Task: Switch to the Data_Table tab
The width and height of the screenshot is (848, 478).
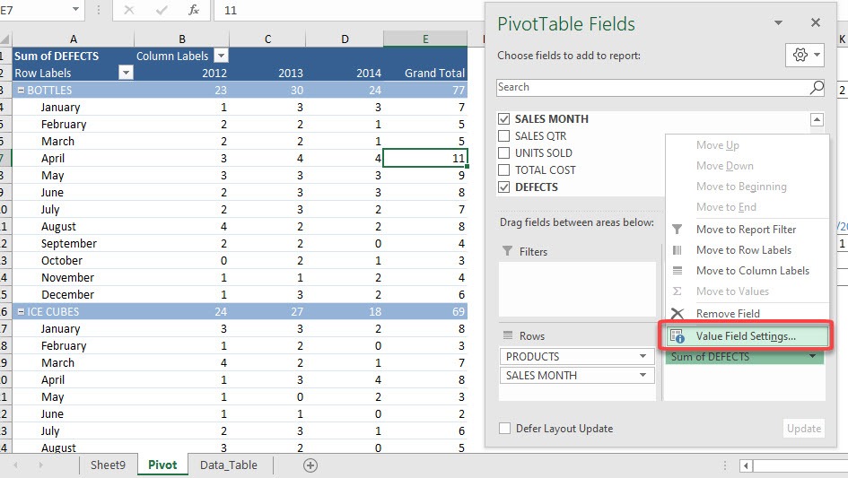Action: click(x=229, y=465)
